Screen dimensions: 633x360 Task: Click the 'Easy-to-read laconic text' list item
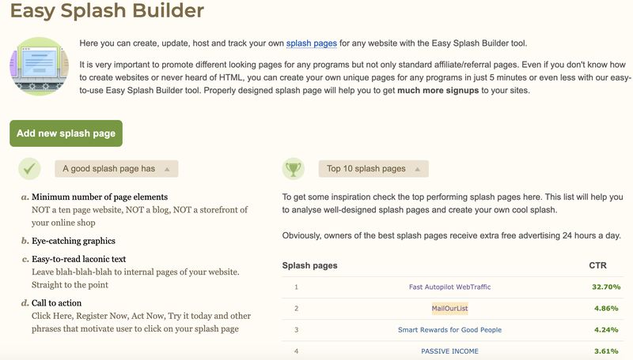coord(78,259)
